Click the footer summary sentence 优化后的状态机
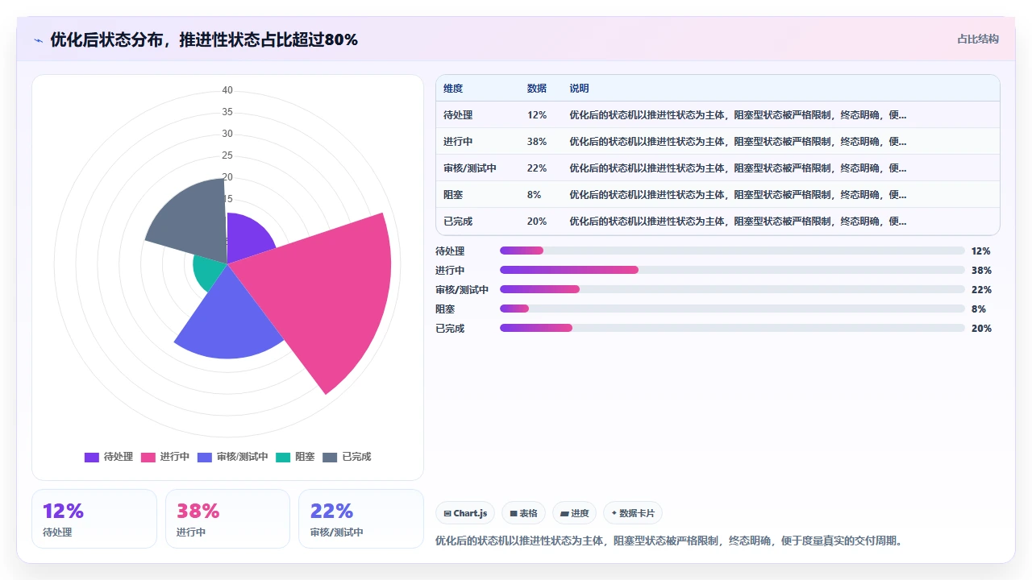1032x580 pixels. tap(668, 541)
